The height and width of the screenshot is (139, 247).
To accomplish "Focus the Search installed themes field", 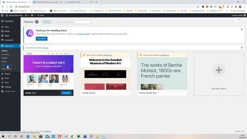I will click(x=73, y=22).
